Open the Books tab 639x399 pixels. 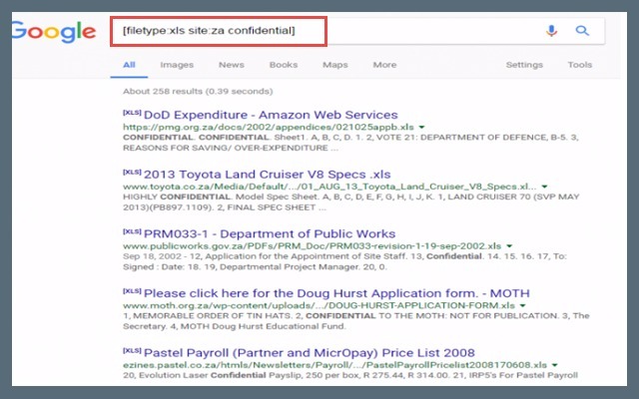pos(284,65)
